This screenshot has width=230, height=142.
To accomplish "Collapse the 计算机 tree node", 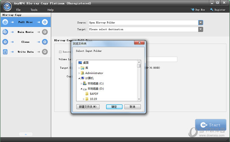I will pos(79,78).
